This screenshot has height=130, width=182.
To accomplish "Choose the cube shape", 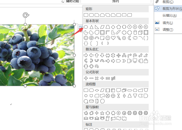I will pyautogui.click(x=140, y=32).
